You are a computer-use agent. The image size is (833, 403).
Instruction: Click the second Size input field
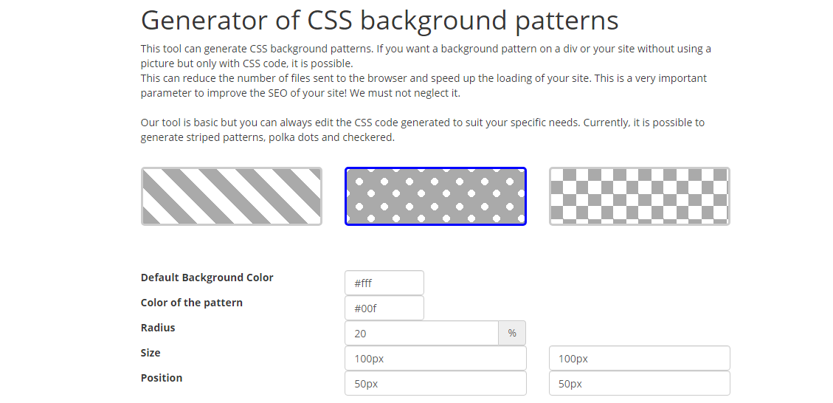point(640,358)
